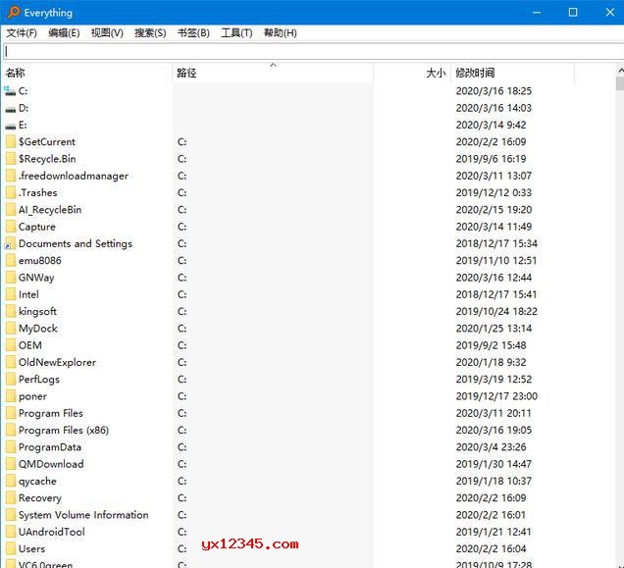Sort by the 路径 column header
Image resolution: width=624 pixels, height=568 pixels.
[x=273, y=73]
